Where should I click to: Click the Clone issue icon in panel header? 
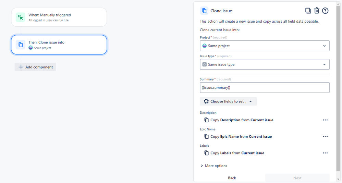click(x=204, y=11)
